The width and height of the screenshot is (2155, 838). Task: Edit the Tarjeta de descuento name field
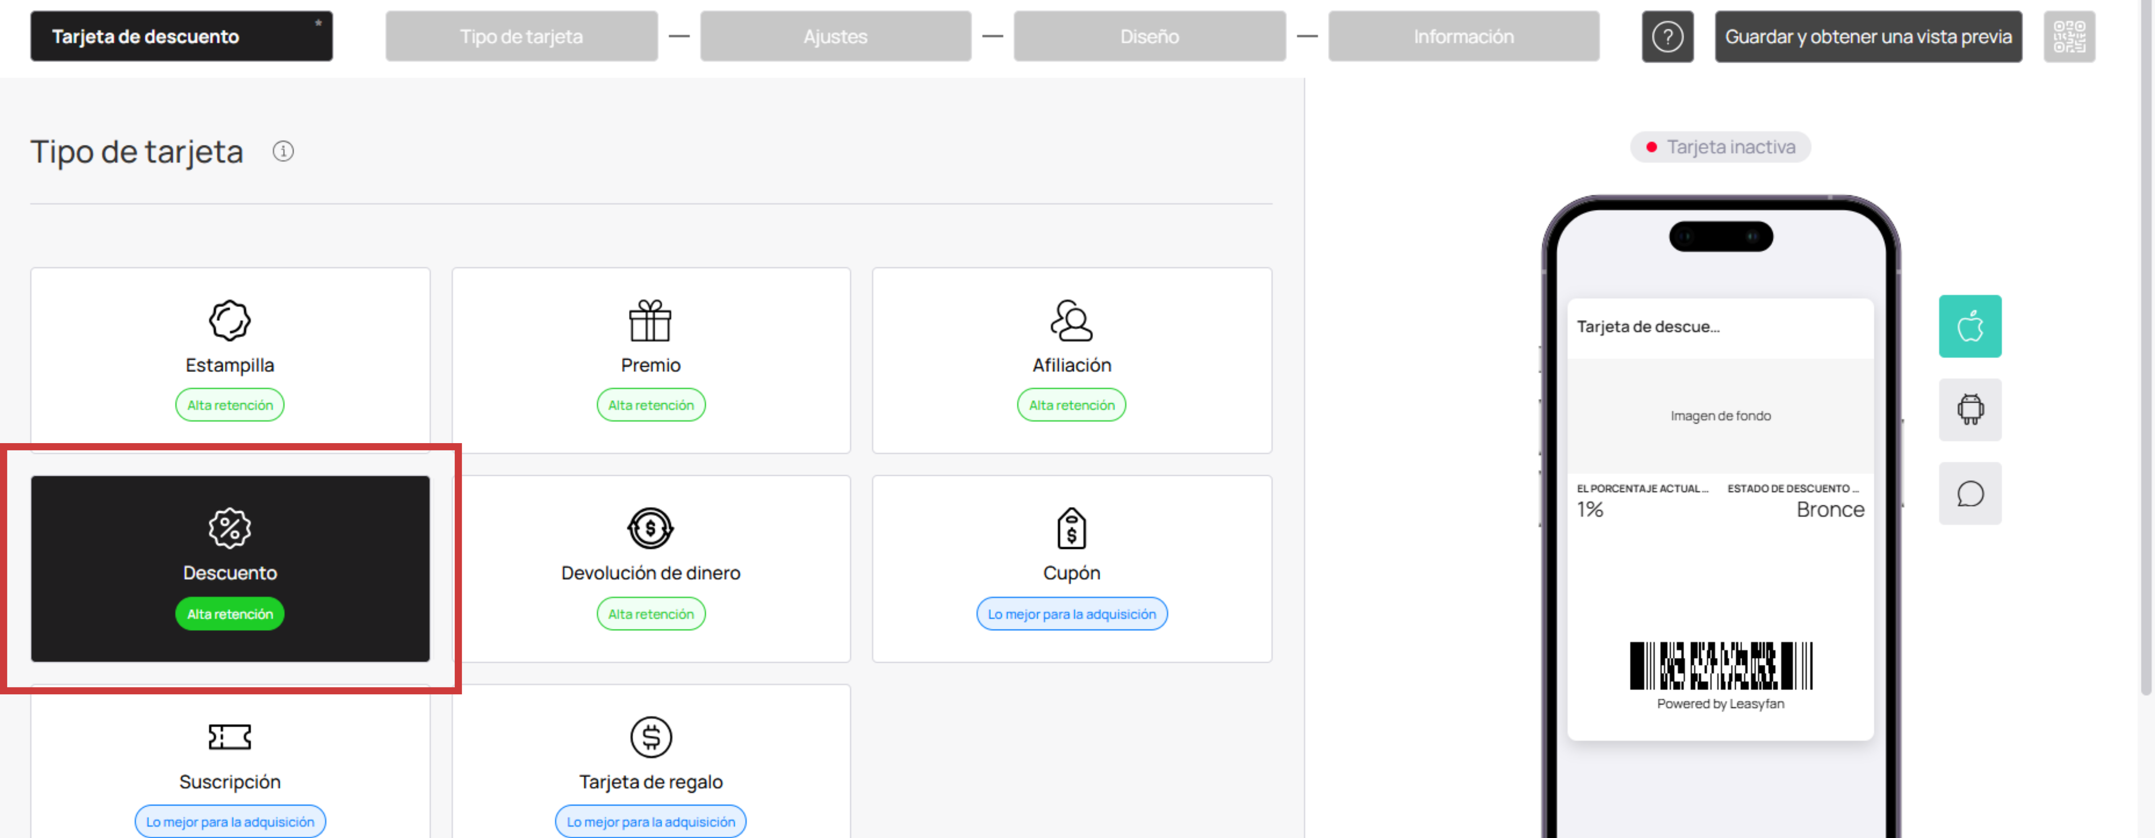coord(182,36)
